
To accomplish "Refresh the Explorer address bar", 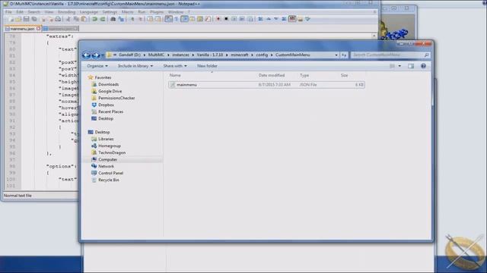I will coord(344,55).
